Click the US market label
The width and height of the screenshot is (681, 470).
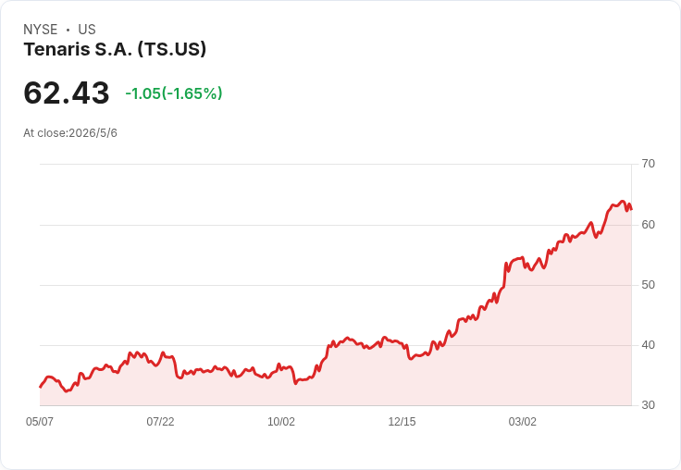87,30
